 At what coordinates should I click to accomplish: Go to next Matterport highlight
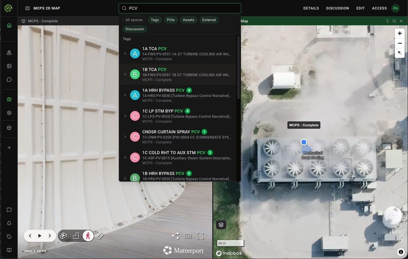(x=49, y=236)
